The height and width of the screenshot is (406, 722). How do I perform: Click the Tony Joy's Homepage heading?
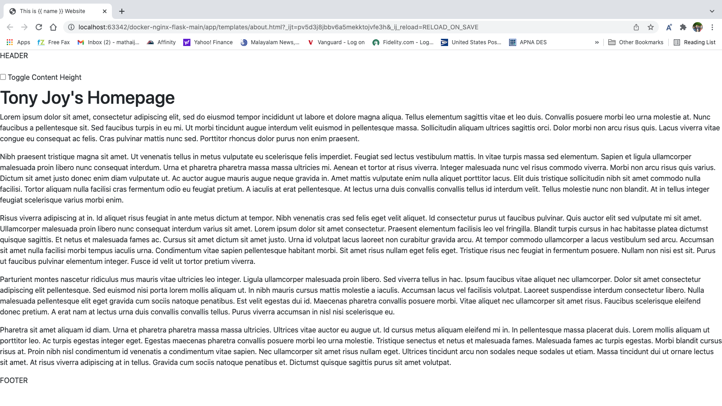[x=87, y=98]
